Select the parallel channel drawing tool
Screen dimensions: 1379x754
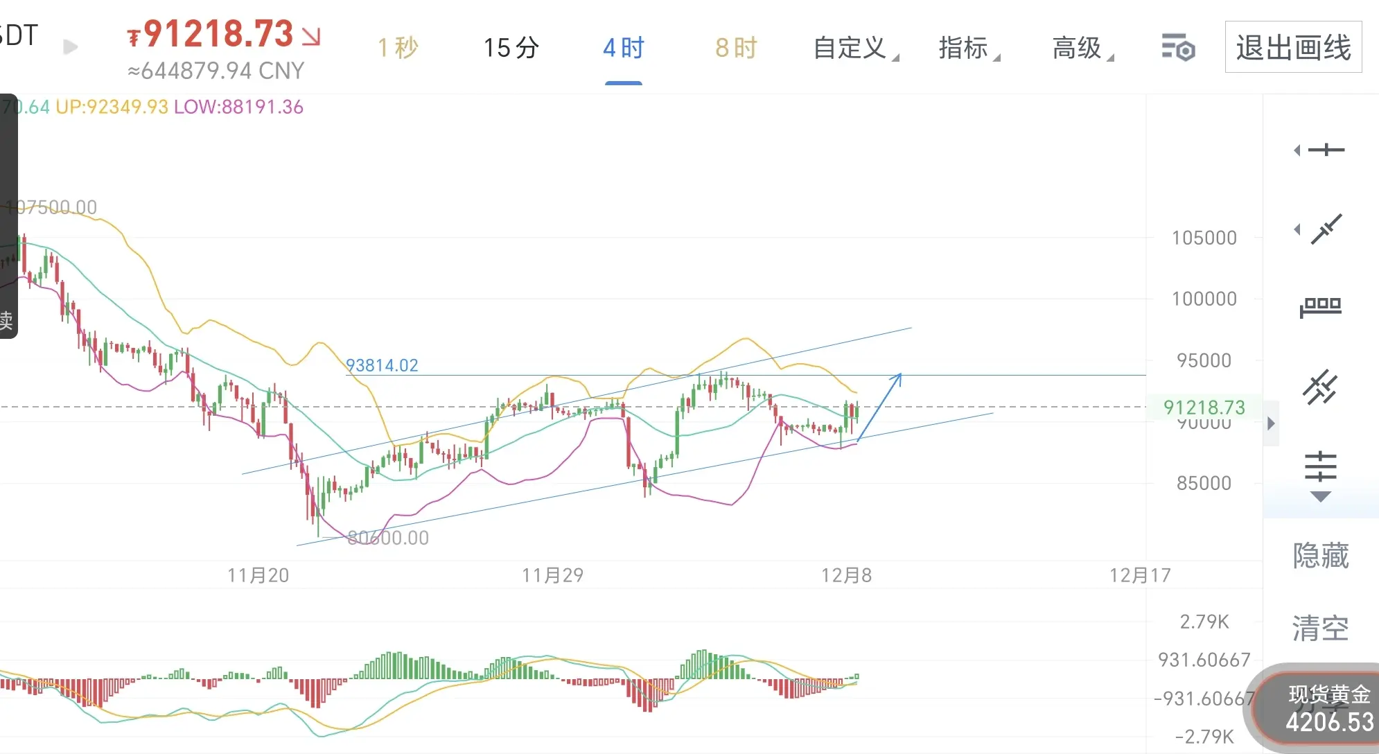(1321, 387)
